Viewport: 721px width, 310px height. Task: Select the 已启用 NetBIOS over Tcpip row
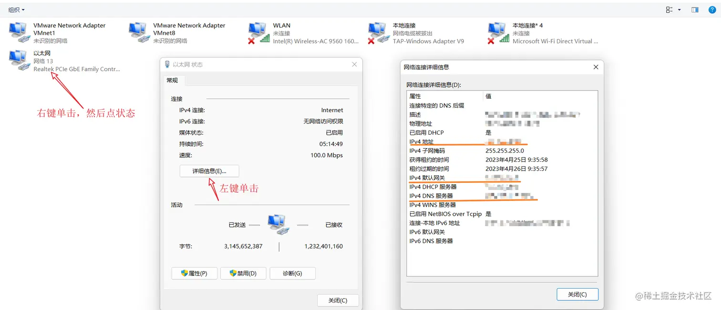(x=502, y=214)
